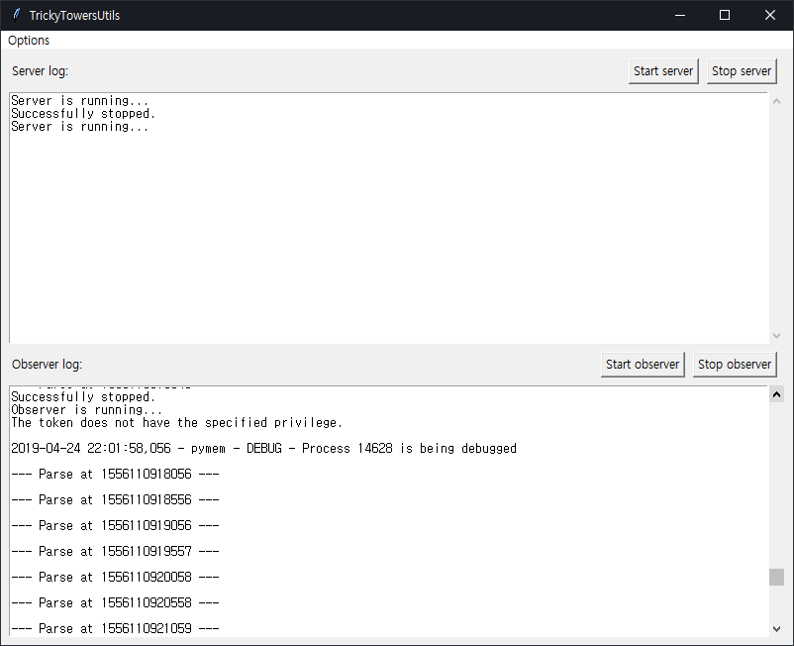The height and width of the screenshot is (646, 794).
Task: Click 'Successfully stopped.' line in server log
Action: pyautogui.click(x=83, y=114)
